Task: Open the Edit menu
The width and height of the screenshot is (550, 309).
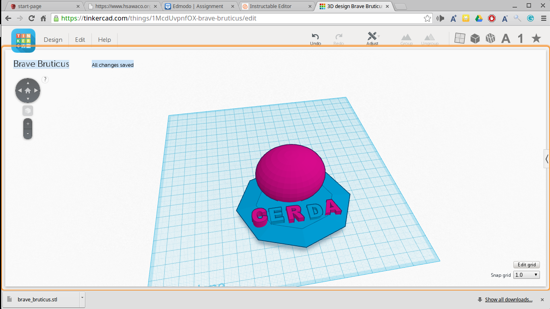Action: [x=80, y=40]
